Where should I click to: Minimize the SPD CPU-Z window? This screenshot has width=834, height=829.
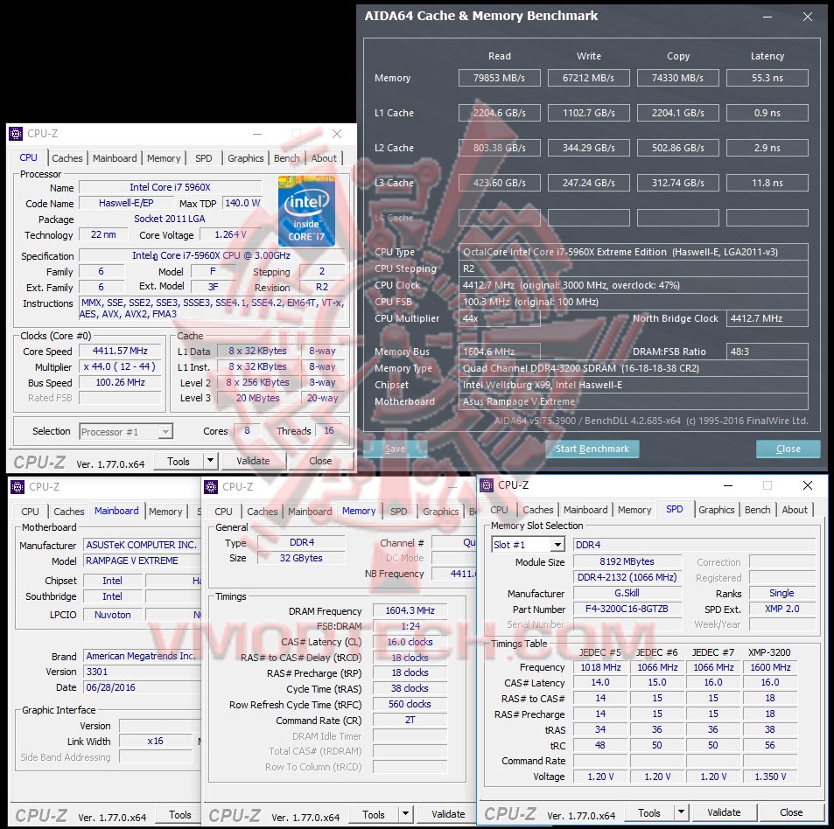click(728, 485)
